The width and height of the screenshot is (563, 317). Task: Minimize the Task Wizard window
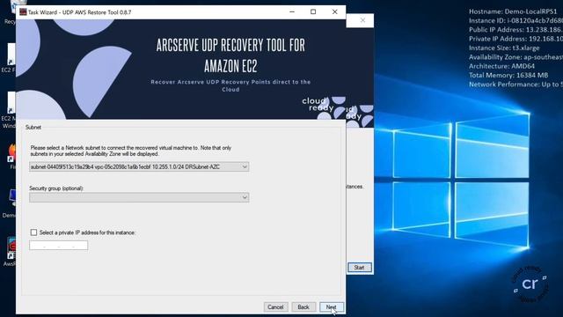292,11
